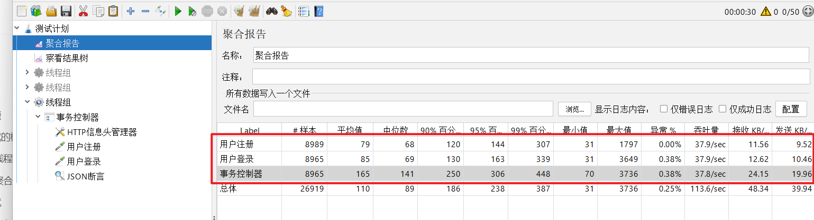Image resolution: width=814 pixels, height=220 pixels.
Task: Click the Start no pauses icon
Action: [193, 11]
